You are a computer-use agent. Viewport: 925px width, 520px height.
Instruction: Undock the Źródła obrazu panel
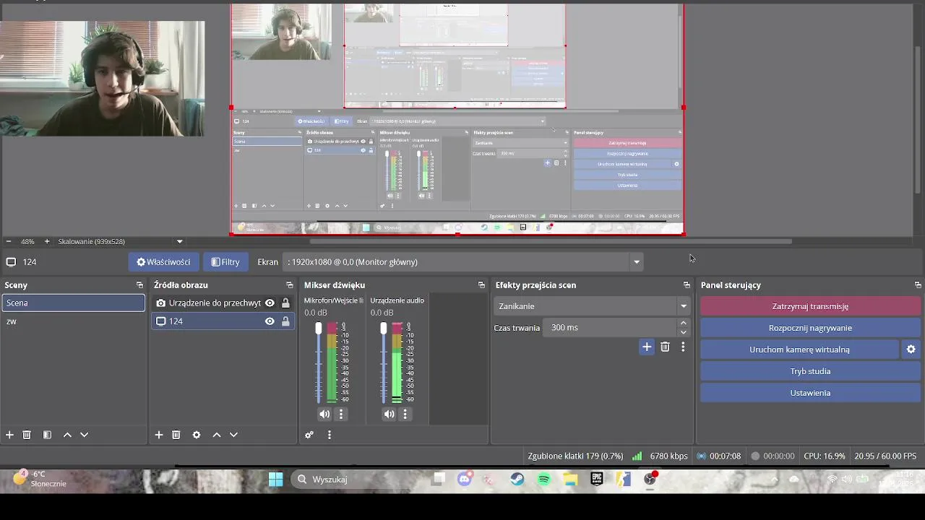click(290, 285)
